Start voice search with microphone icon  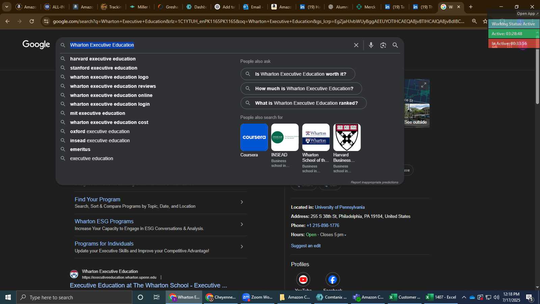pyautogui.click(x=371, y=45)
